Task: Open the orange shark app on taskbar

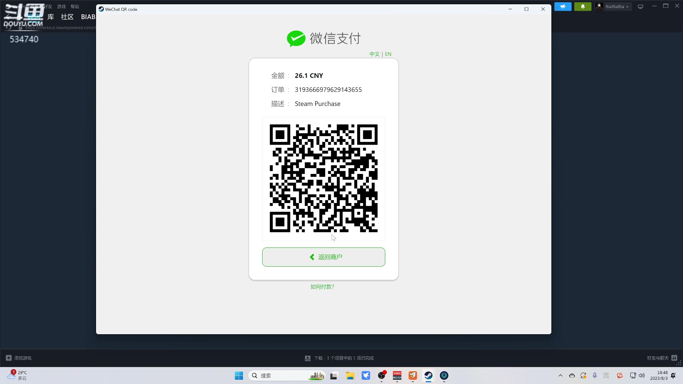Action: coord(413,375)
